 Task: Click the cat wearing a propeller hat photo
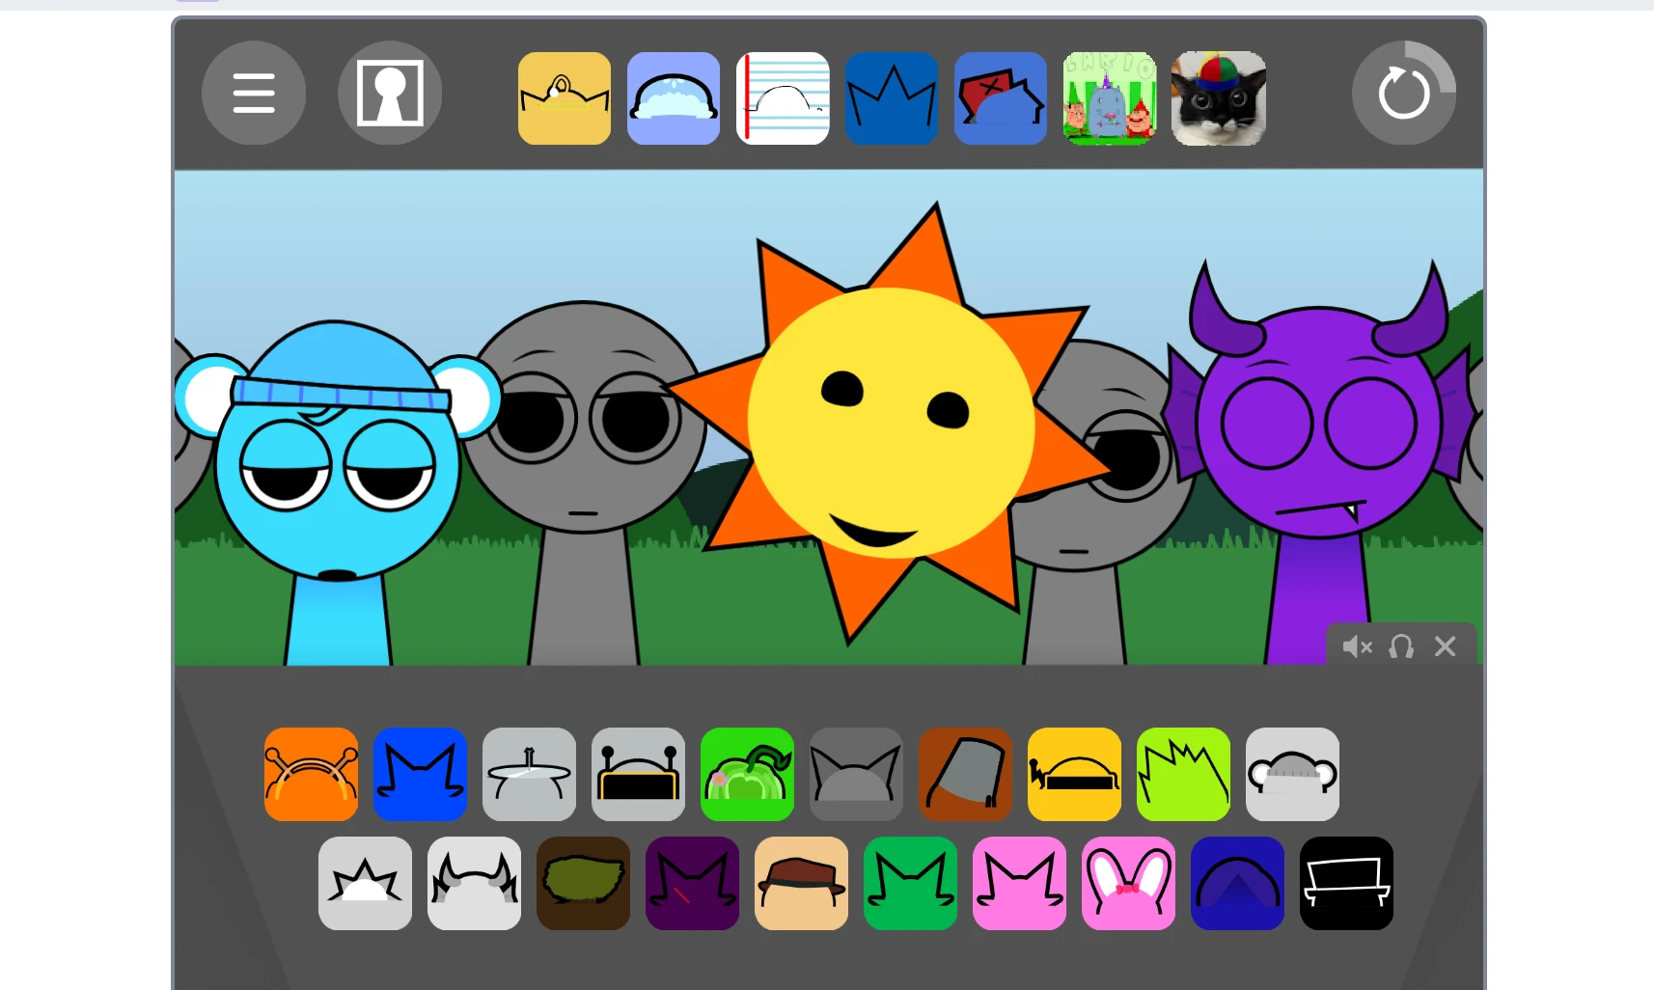pyautogui.click(x=1218, y=97)
